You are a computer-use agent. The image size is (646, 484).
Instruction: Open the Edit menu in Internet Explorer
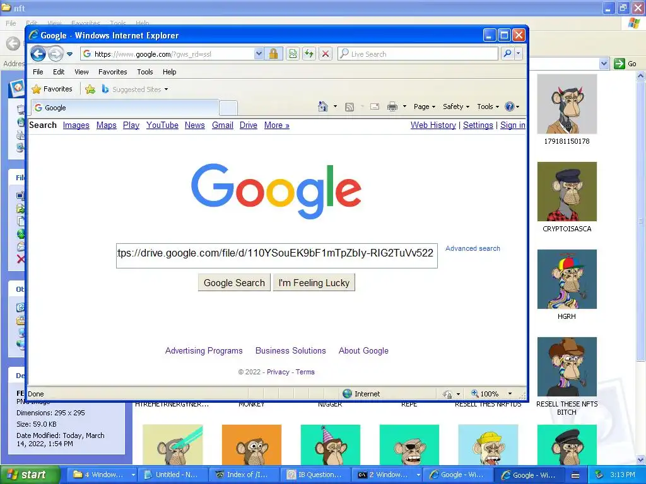[59, 72]
